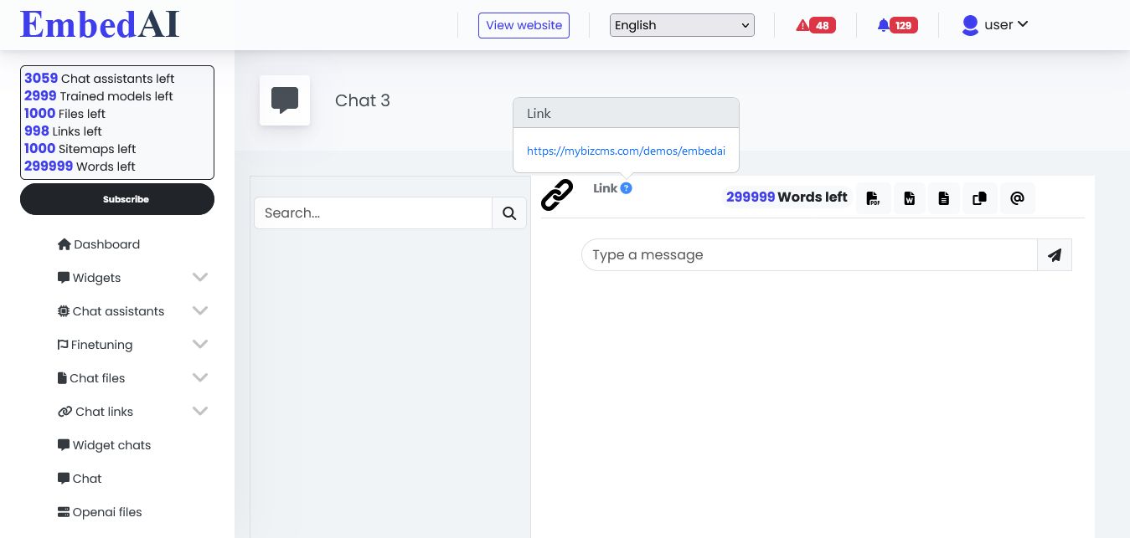Open the red warning alerts badge
The height and width of the screenshot is (538, 1130).
pyautogui.click(x=815, y=25)
